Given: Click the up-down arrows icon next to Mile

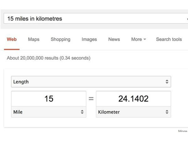Looking at the screenshot, I should click(x=82, y=112).
